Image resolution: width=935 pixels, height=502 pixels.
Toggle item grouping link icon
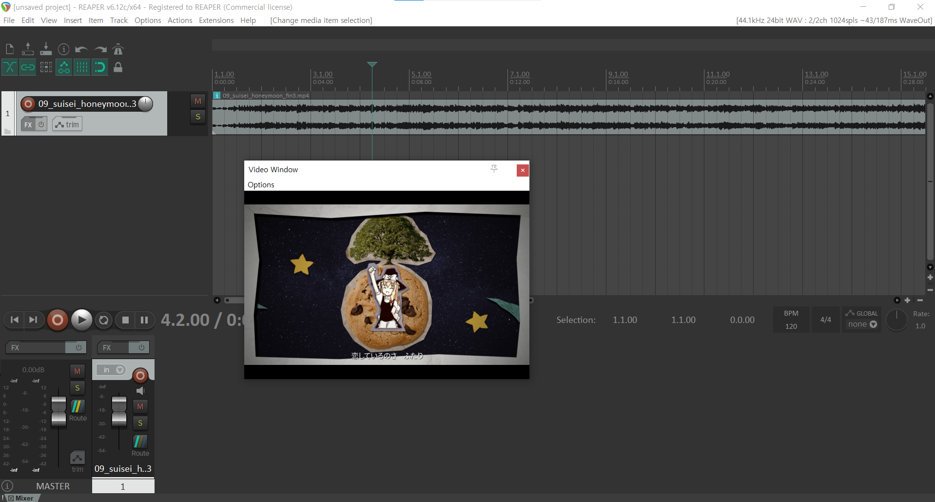28,67
